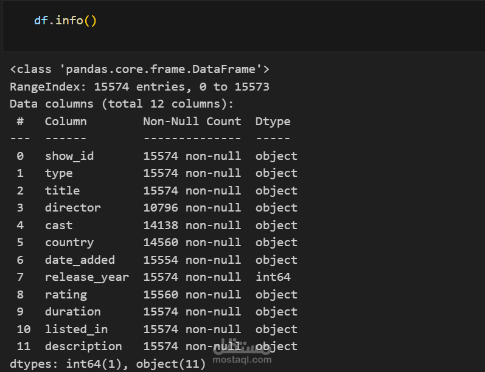The image size is (485, 372).
Task: Click the show_id column name
Action: [x=69, y=156]
